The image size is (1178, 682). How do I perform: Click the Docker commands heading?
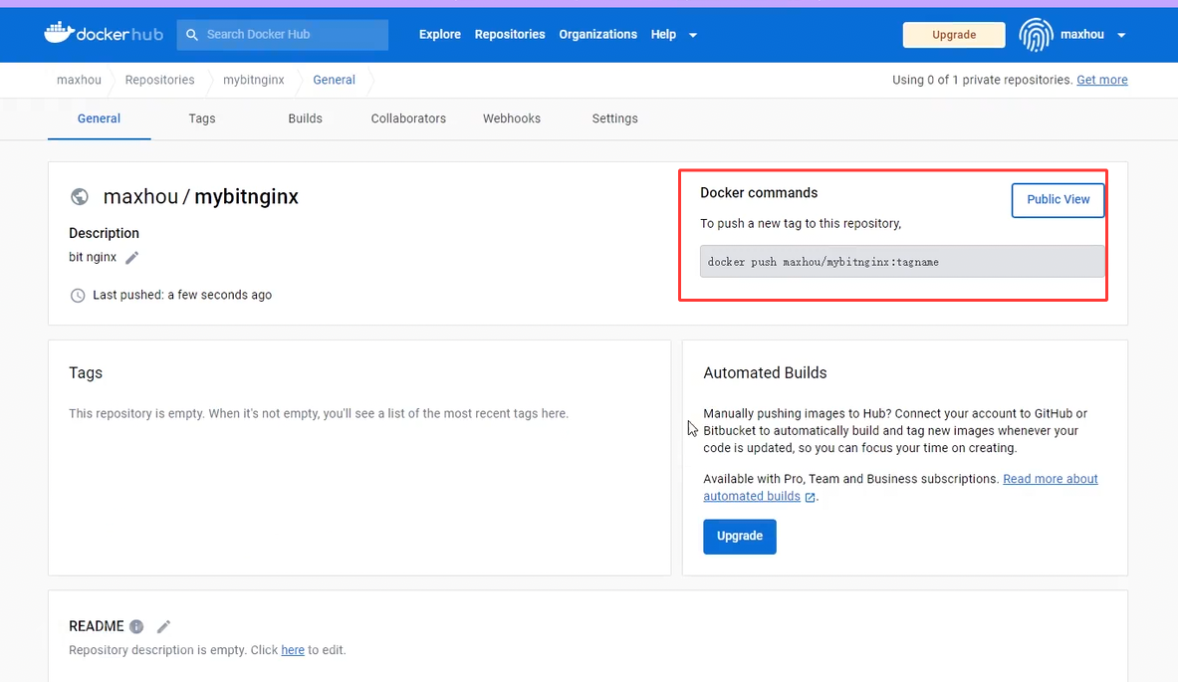pyautogui.click(x=759, y=193)
